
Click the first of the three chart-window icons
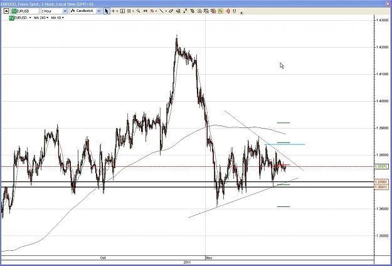coord(199,11)
